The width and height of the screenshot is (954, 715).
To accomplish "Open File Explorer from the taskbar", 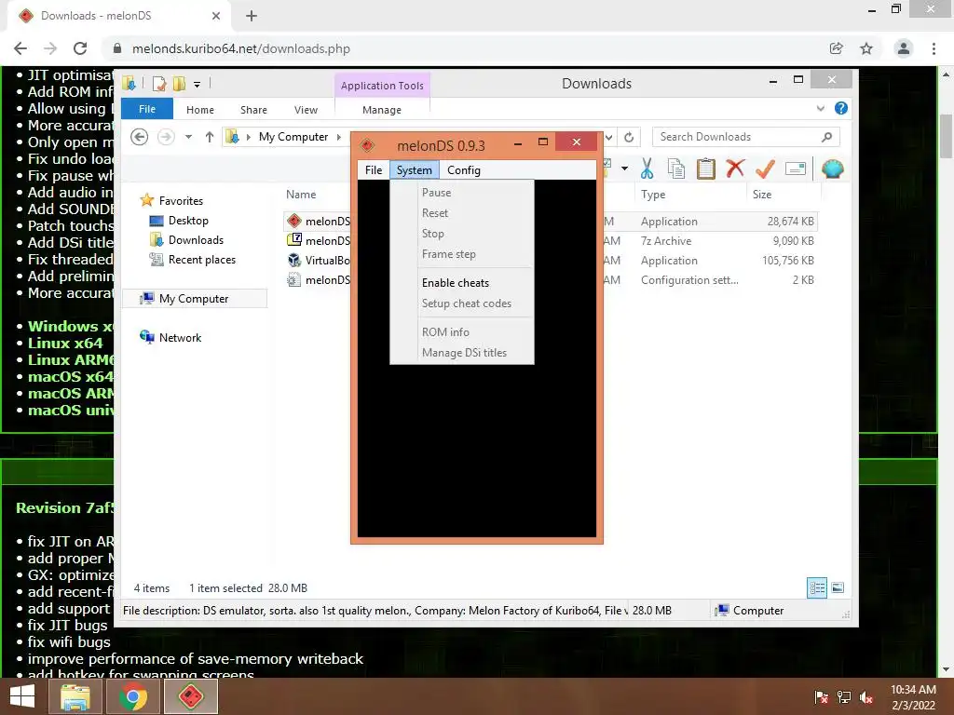I will 75,696.
